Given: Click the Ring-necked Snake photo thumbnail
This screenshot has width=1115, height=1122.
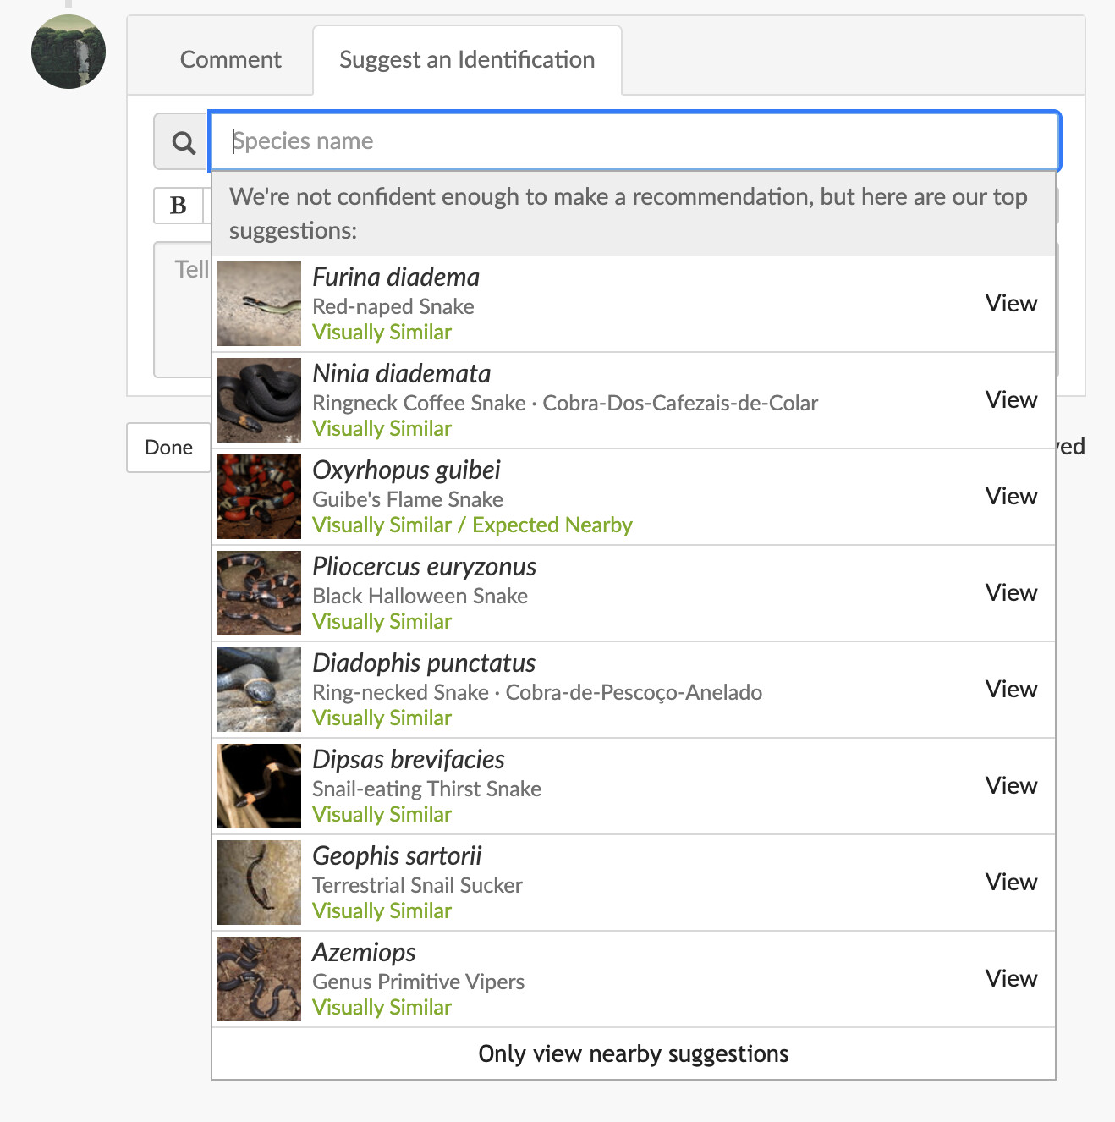Looking at the screenshot, I should pos(259,690).
